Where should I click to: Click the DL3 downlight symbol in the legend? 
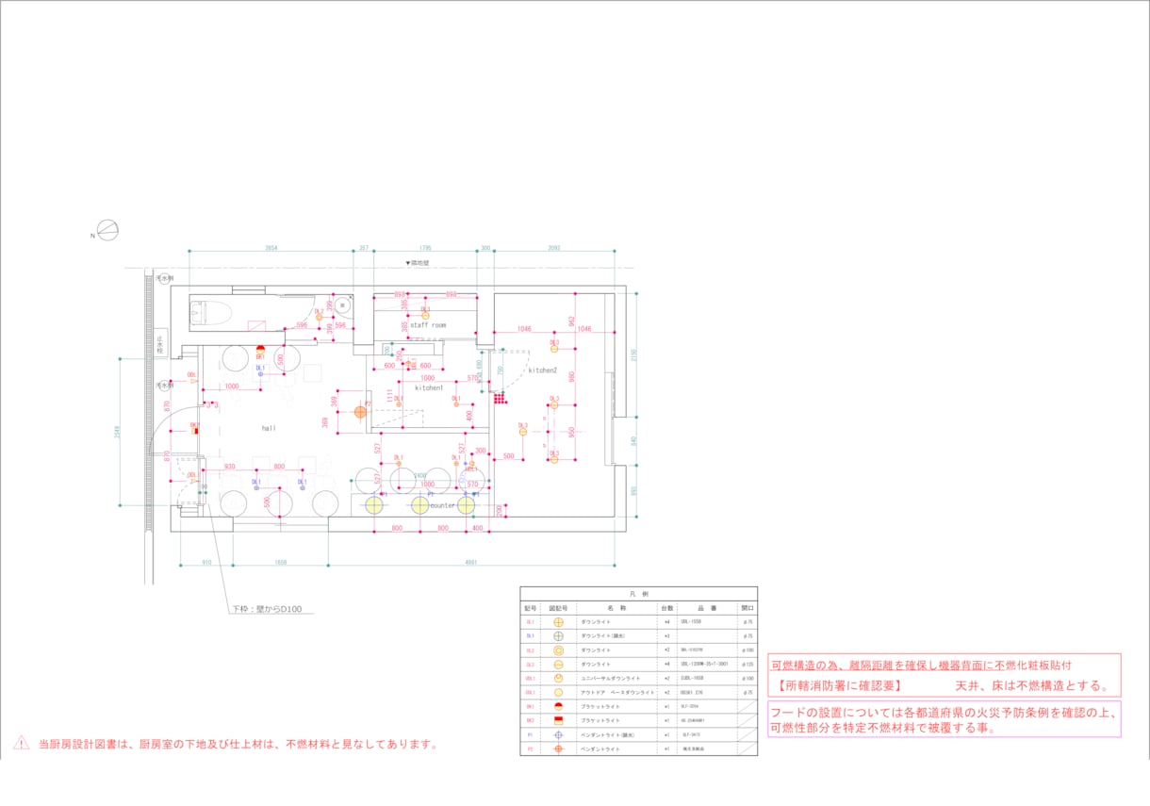pyautogui.click(x=558, y=665)
